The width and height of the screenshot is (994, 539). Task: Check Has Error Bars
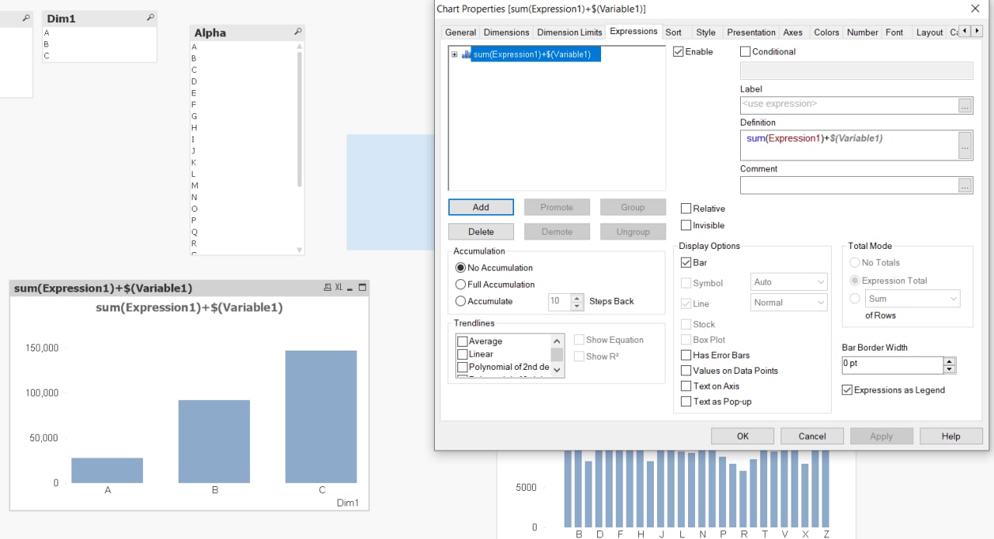686,355
